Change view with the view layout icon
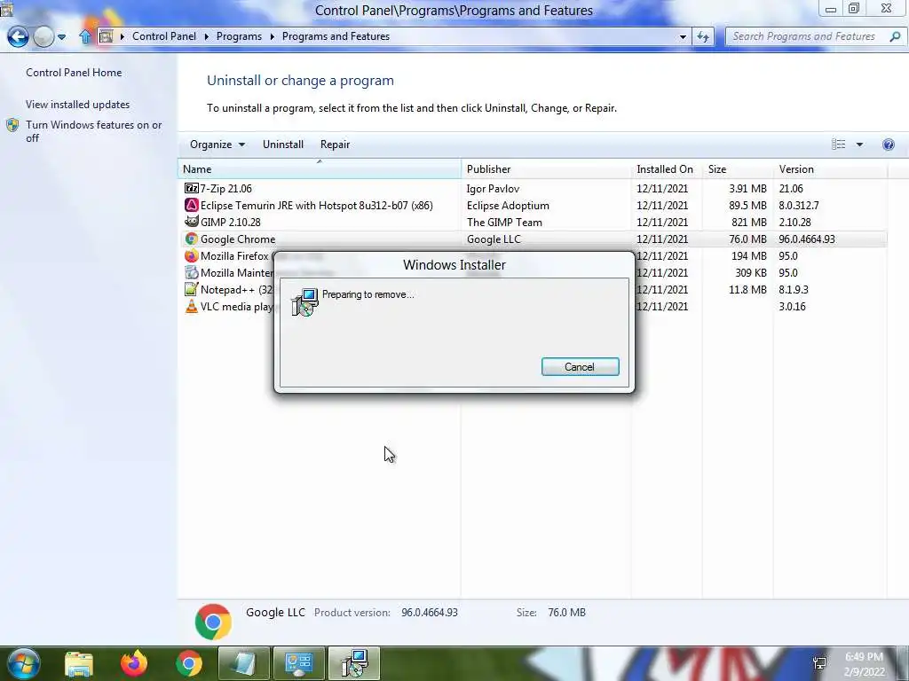The height and width of the screenshot is (681, 909). coord(838,145)
